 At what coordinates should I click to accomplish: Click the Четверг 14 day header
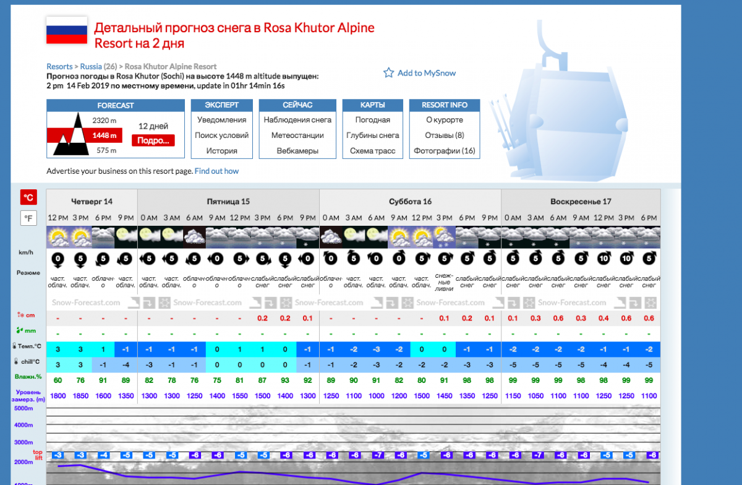click(92, 202)
